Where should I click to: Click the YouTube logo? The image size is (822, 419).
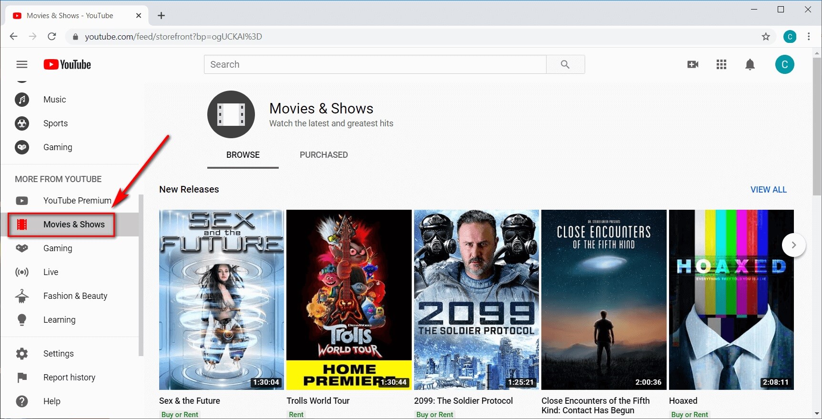[67, 64]
